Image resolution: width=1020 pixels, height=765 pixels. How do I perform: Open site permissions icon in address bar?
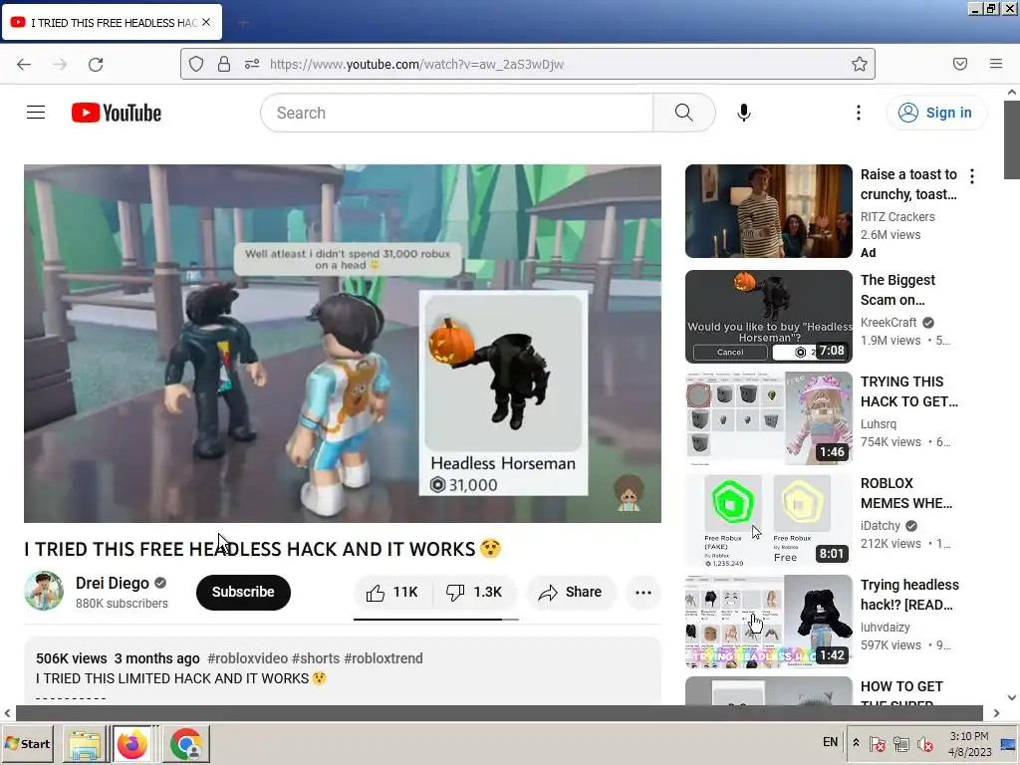(252, 64)
